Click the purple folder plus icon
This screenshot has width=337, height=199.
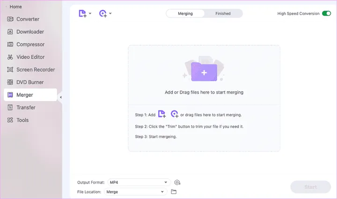tap(204, 72)
